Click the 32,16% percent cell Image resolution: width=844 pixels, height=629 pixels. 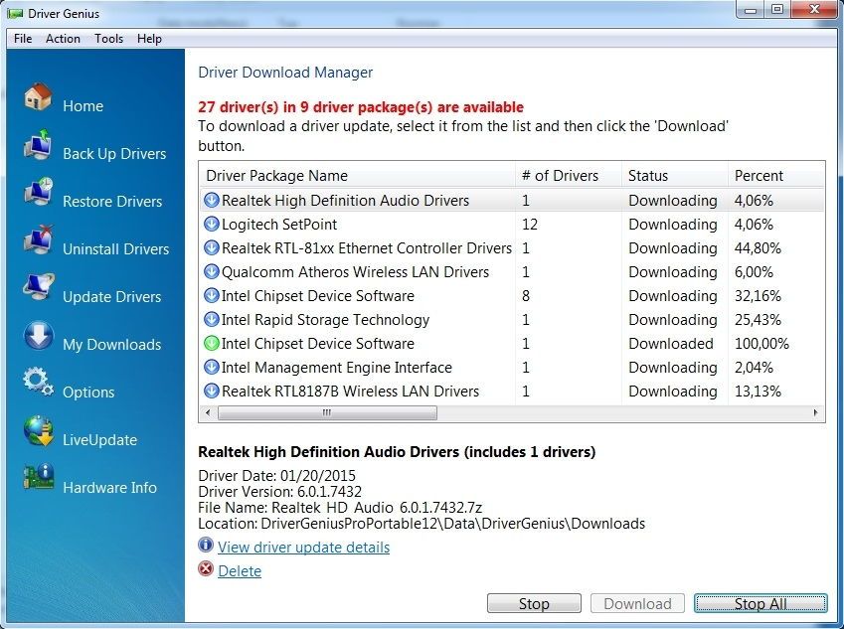click(758, 296)
